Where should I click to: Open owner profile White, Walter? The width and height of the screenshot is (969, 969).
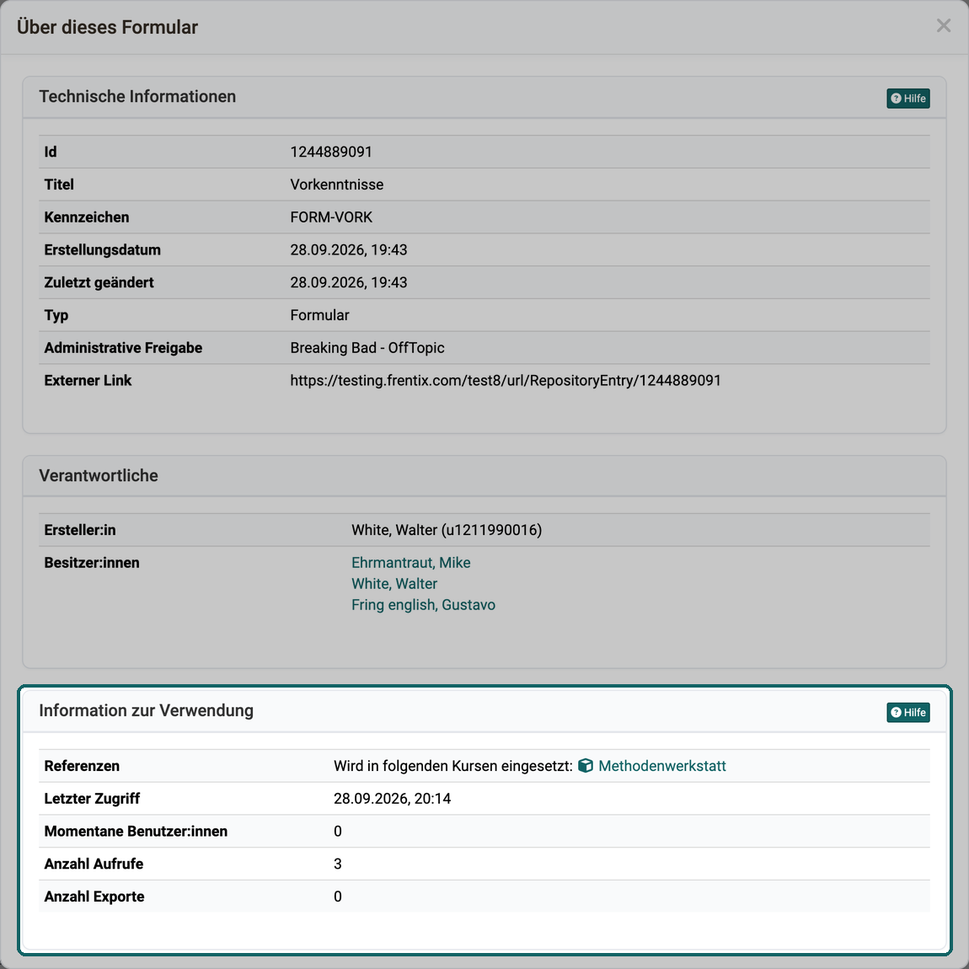point(394,583)
